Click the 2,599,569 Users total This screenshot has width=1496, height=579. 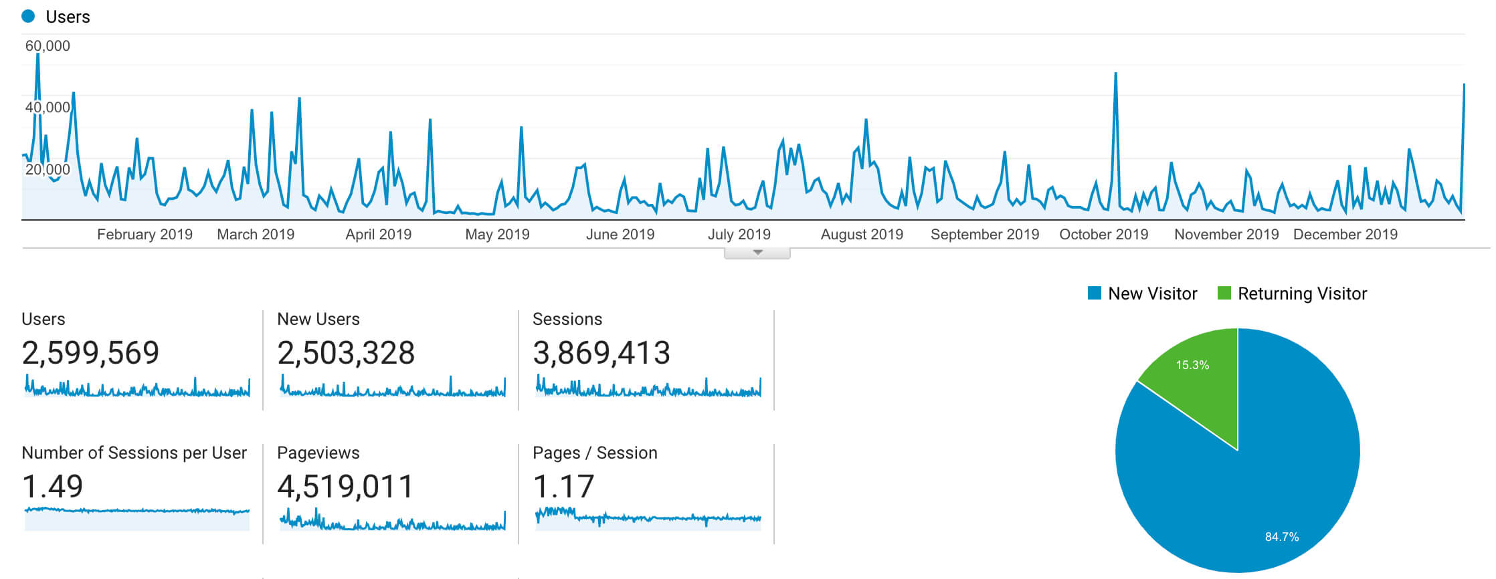90,353
